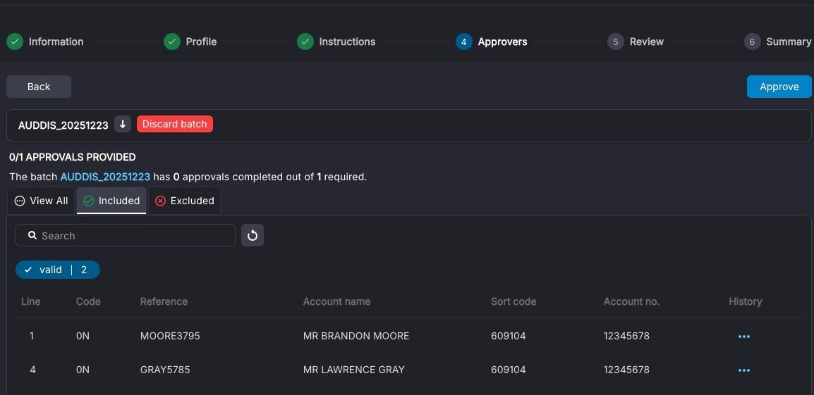Go to the Instructions step label
Image resolution: width=814 pixels, height=395 pixels.
point(347,42)
